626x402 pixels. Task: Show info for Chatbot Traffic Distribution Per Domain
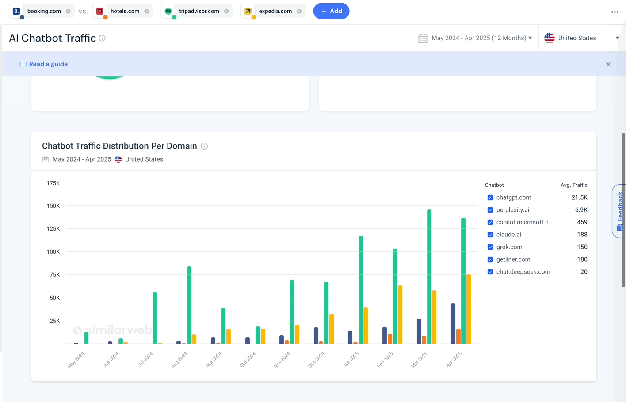pos(204,146)
